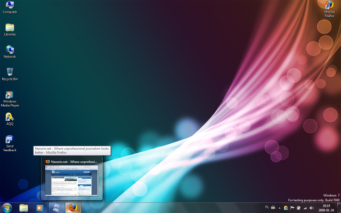Screen dimensions: 341x213
Task: Open the Start menu orb
Action: click(7, 208)
